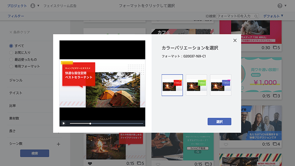
Task: Click the filled heart on the campfire card
Action: [x=90, y=163]
